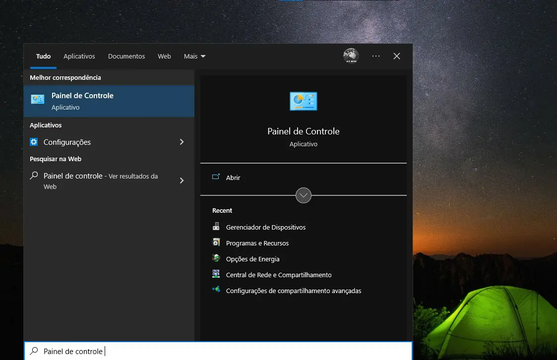The width and height of the screenshot is (557, 360).
Task: Select the Configurações app result text
Action: click(x=67, y=142)
